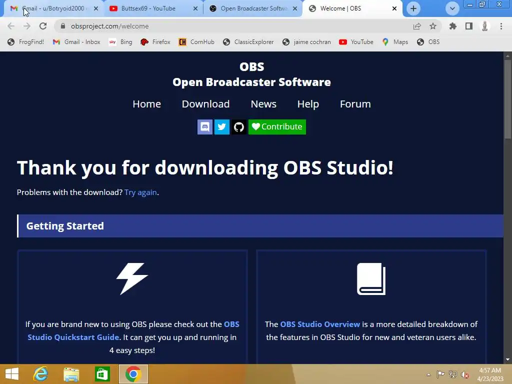This screenshot has width=512, height=384.
Task: Open the Forum navigation item
Action: 355,104
